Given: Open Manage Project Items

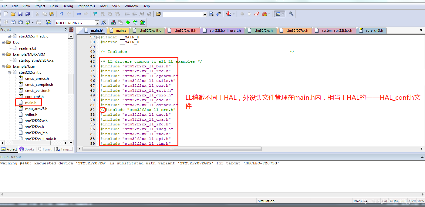Looking at the screenshot, I should (113, 22).
